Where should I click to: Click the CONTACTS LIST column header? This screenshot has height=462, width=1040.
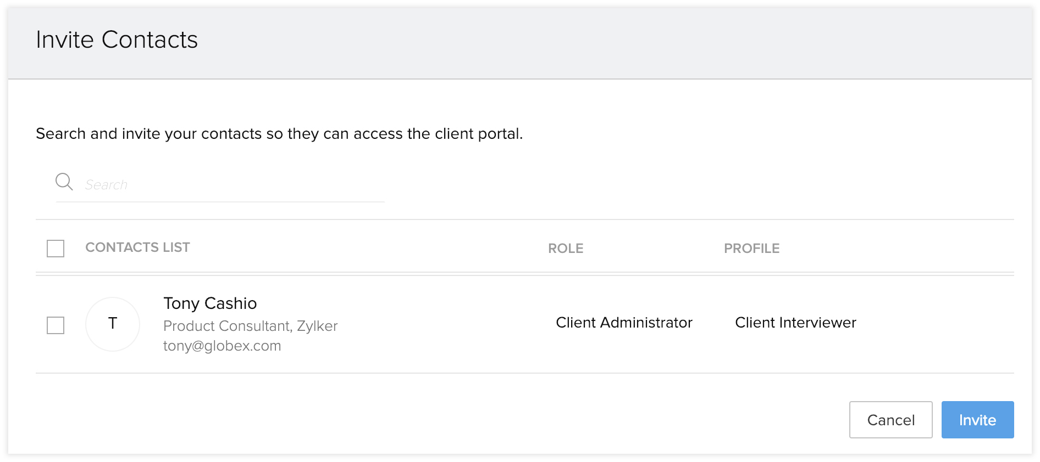(x=137, y=248)
